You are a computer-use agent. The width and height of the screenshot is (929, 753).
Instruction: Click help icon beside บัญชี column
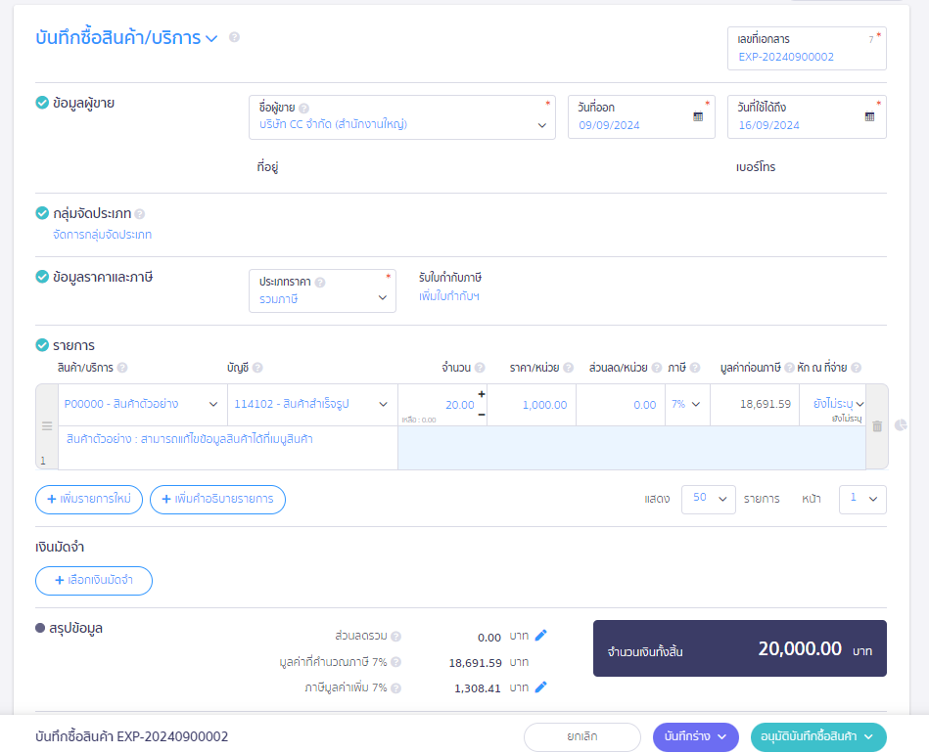(257, 368)
